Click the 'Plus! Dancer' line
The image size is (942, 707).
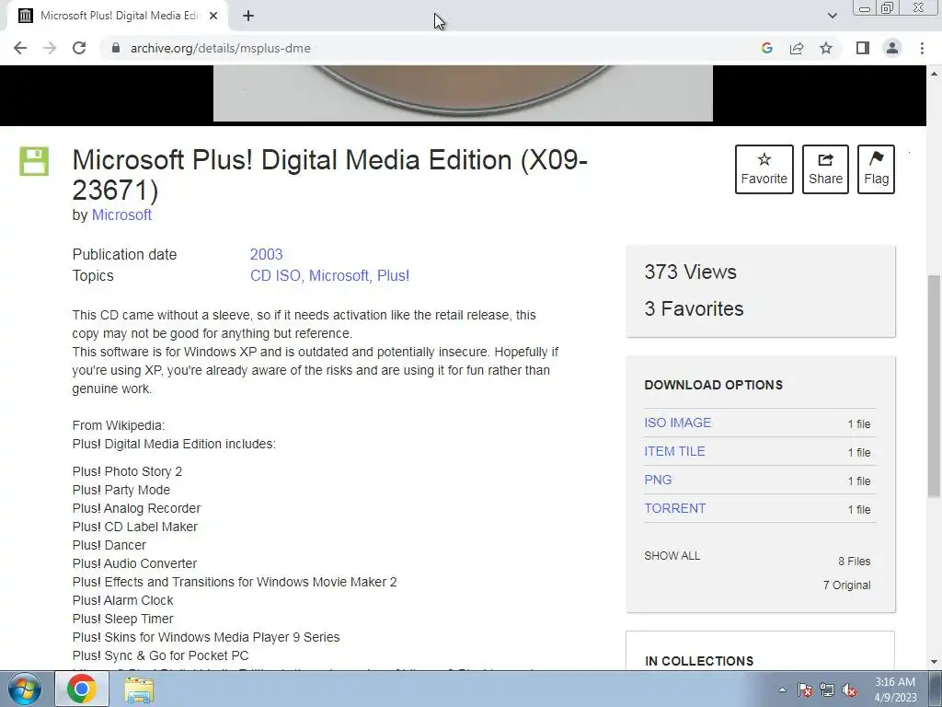[109, 545]
